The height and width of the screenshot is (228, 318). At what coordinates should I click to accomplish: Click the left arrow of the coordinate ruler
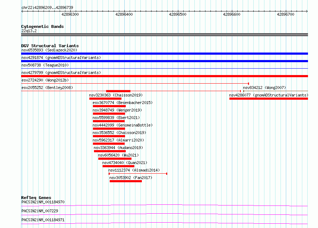(x=22, y=11)
